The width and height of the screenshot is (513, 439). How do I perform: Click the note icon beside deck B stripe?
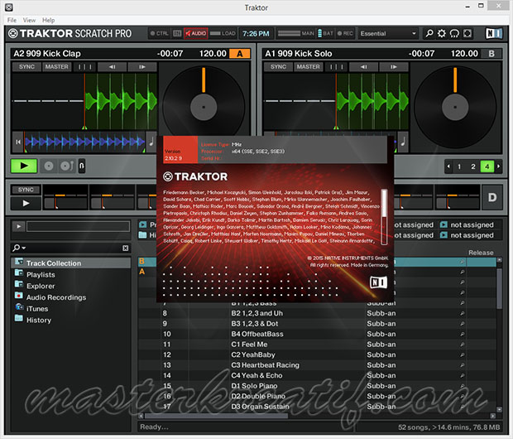(x=403, y=142)
